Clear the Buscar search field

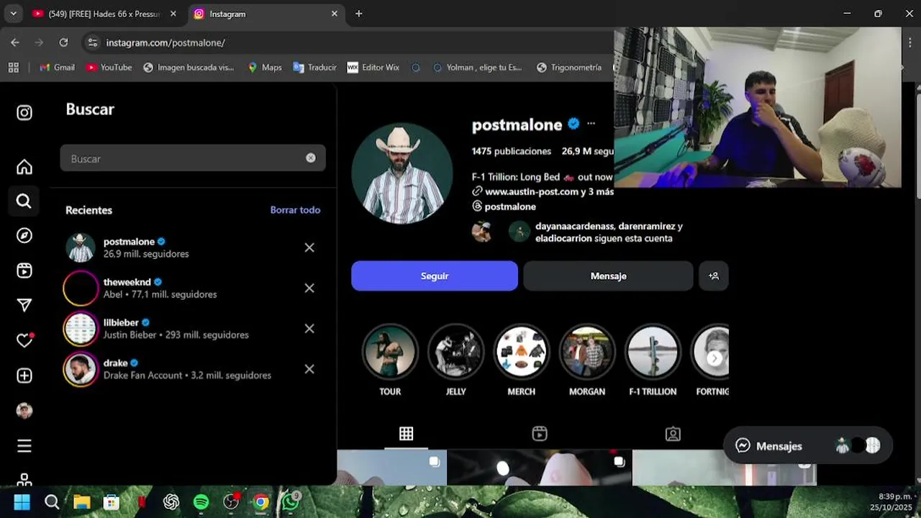coord(310,158)
